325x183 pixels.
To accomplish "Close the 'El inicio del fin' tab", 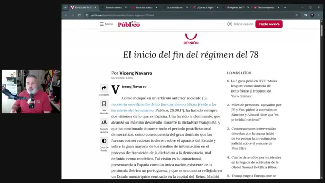I will point(95,7).
